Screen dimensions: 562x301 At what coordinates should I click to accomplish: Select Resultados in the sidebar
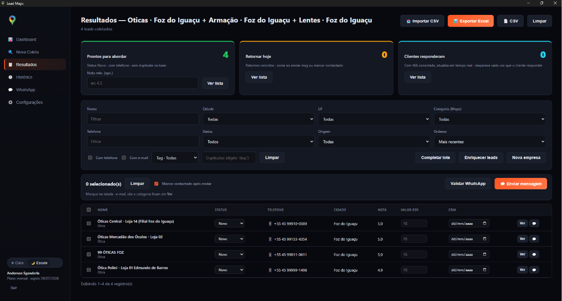click(35, 65)
